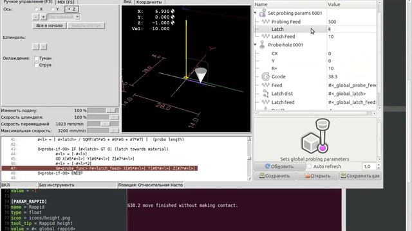
Task: Click the cone tool marker in the 3D preview
Action: pos(201,75)
